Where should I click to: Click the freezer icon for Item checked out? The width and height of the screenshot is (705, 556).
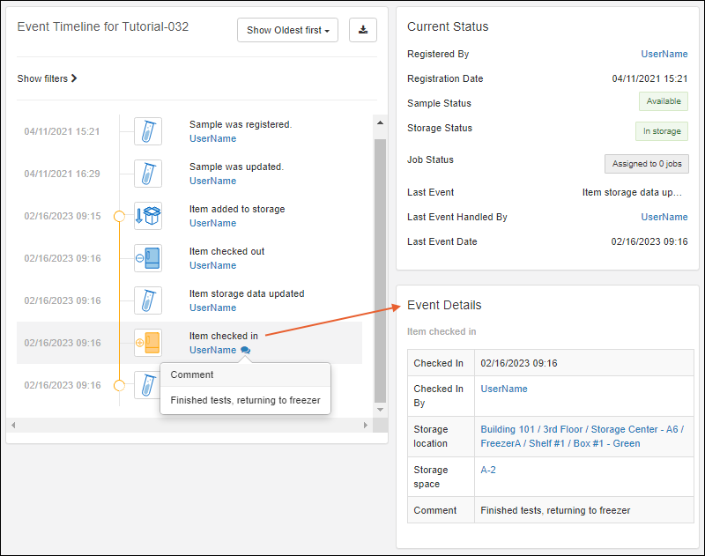click(147, 258)
